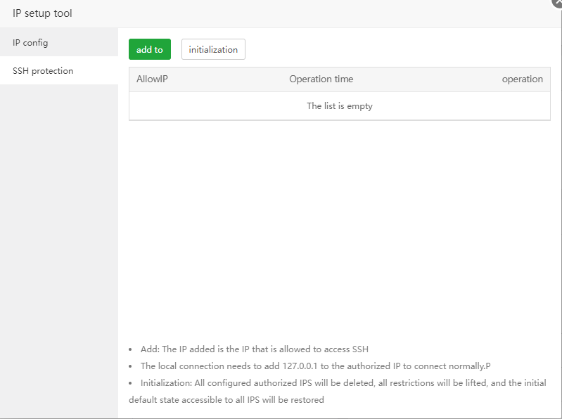Close the IP setup tool dialog
This screenshot has height=419, width=562.
pos(558,2)
